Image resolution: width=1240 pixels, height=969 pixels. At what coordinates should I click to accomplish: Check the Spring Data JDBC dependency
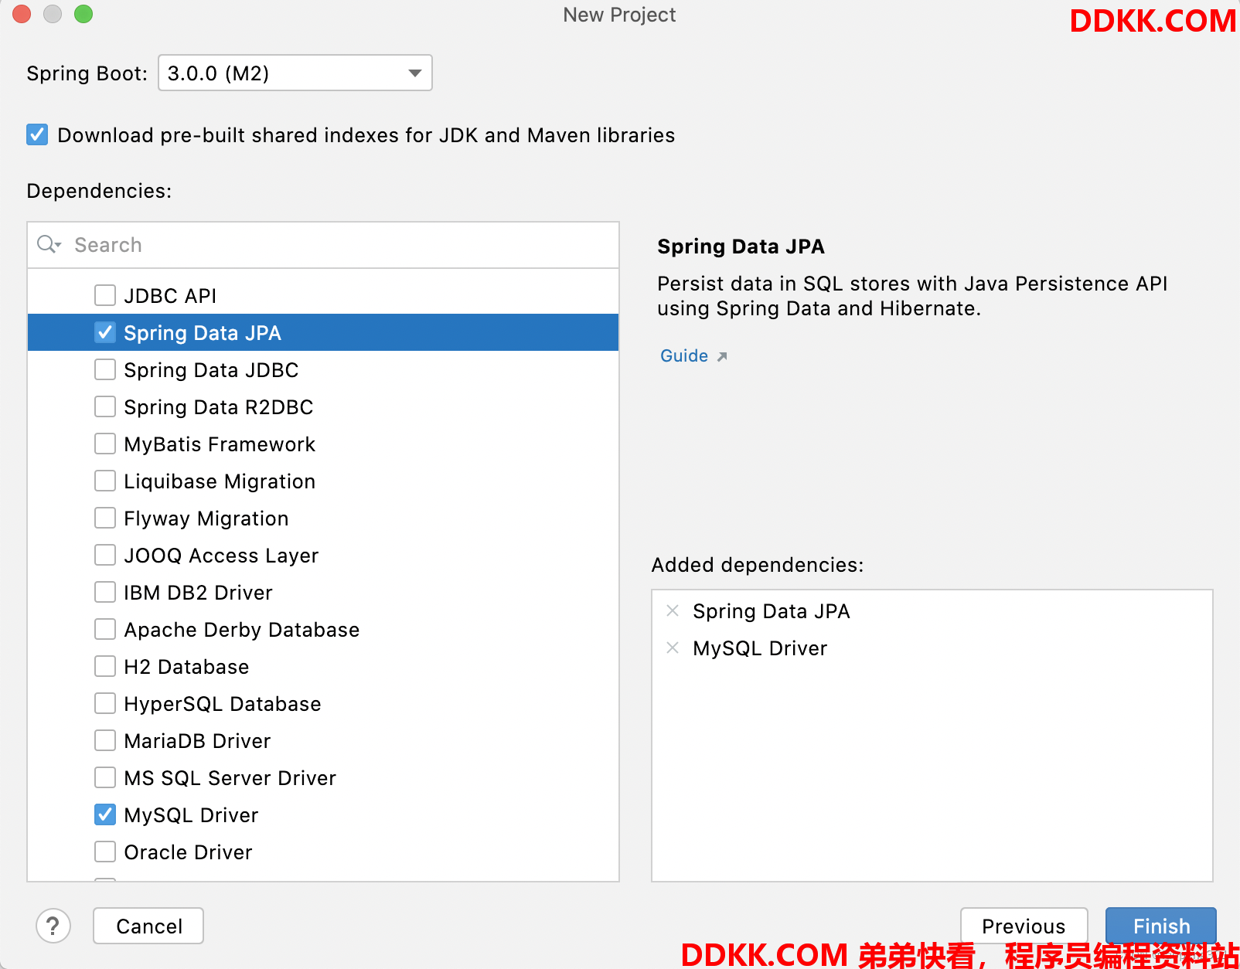105,369
